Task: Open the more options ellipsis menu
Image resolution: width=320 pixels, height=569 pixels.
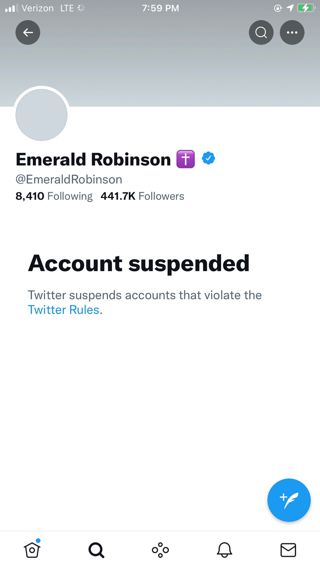Action: point(292,33)
